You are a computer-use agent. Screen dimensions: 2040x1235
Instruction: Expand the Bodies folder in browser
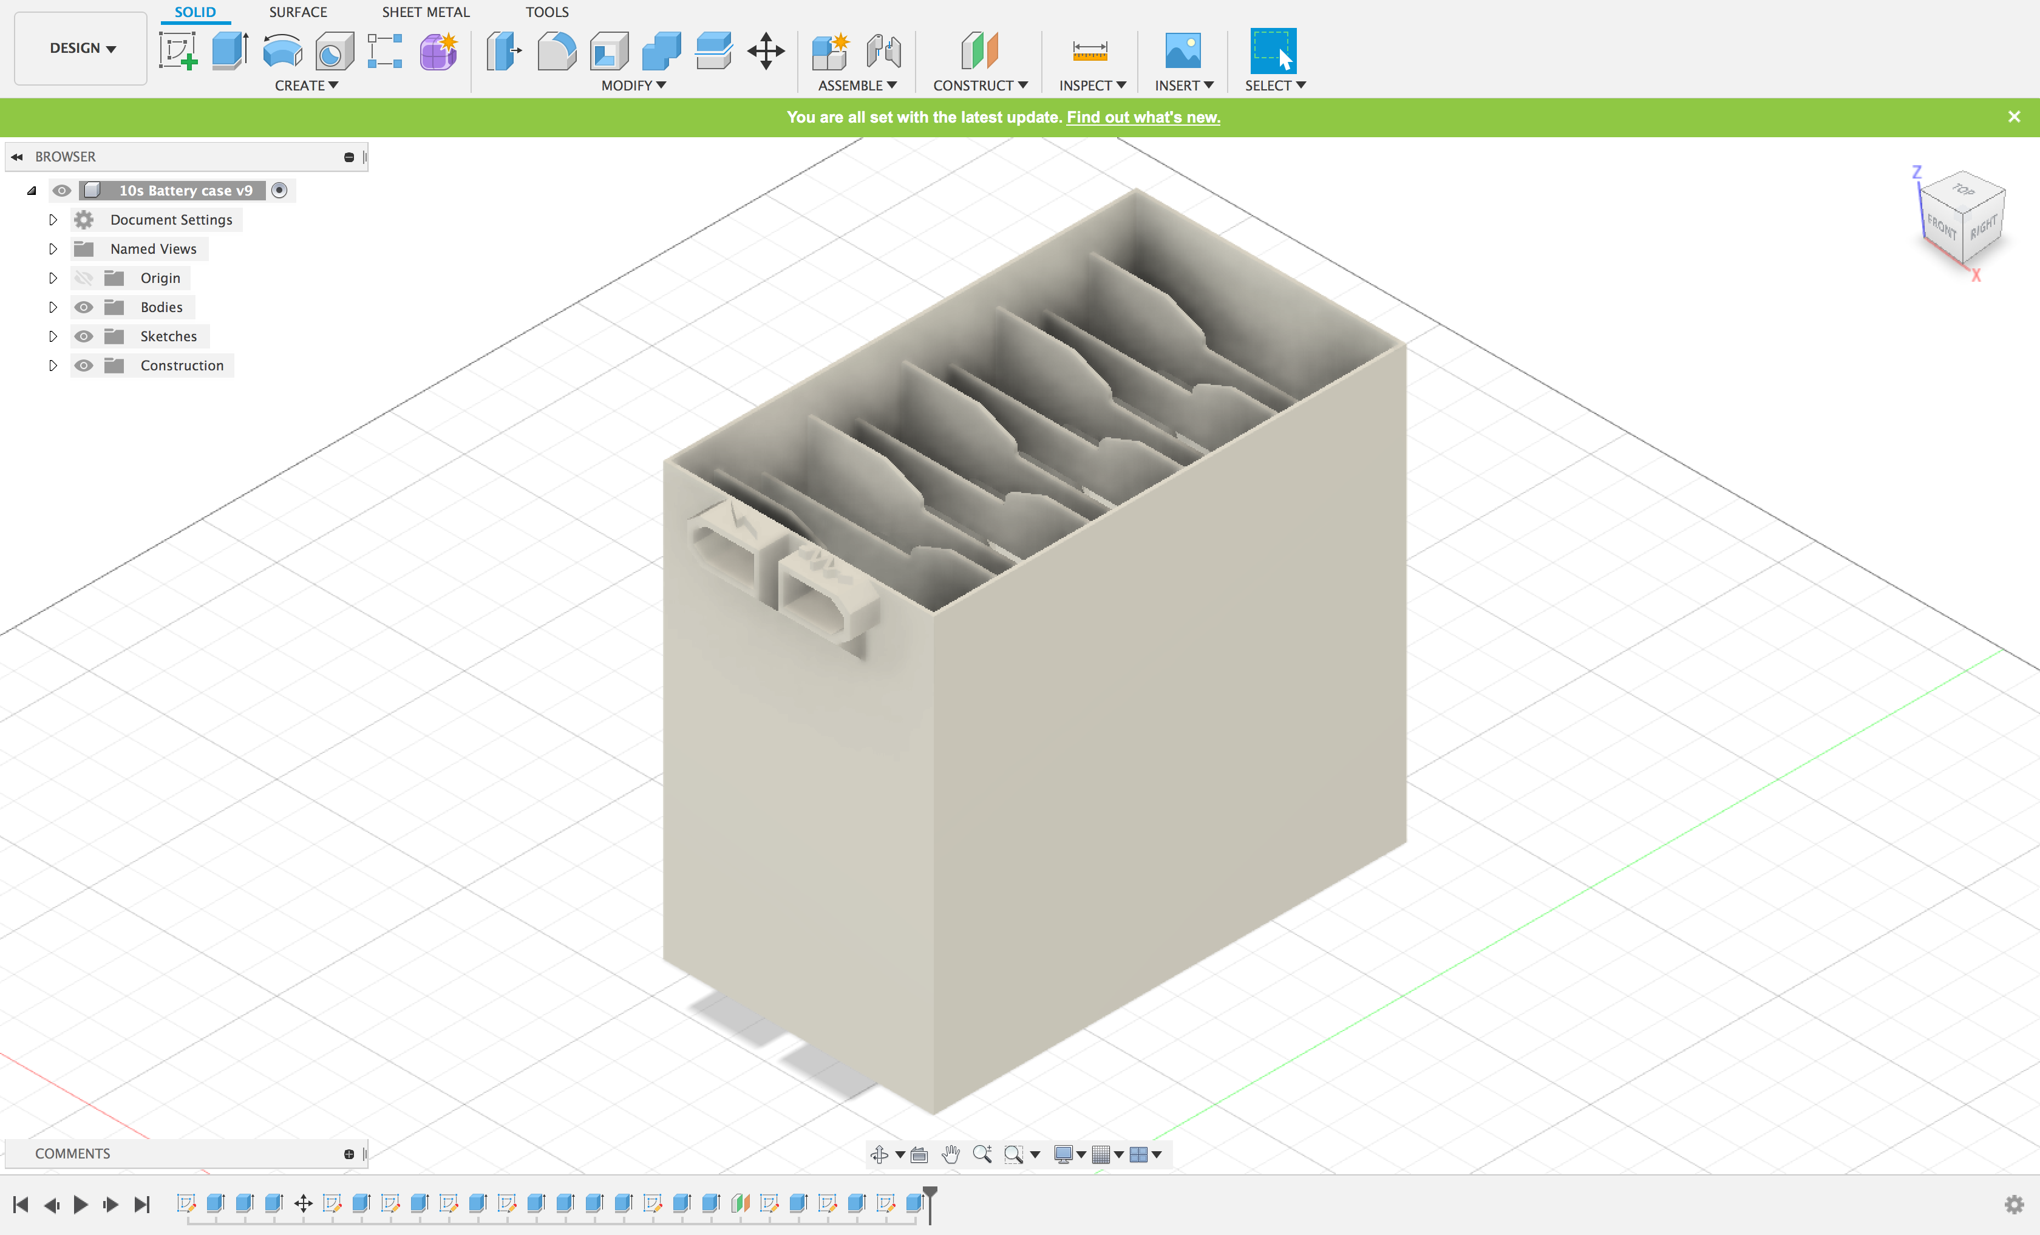click(x=51, y=306)
